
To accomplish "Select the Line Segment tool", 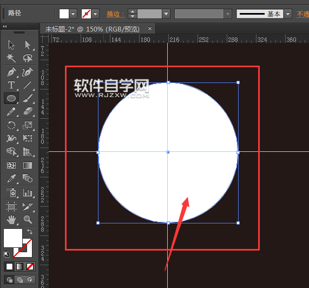I will click(x=28, y=85).
